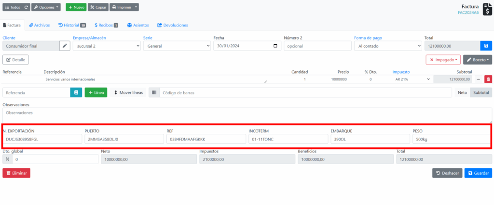Click the pencil icon next to Consumidor final
The width and height of the screenshot is (494, 205).
[x=65, y=46]
